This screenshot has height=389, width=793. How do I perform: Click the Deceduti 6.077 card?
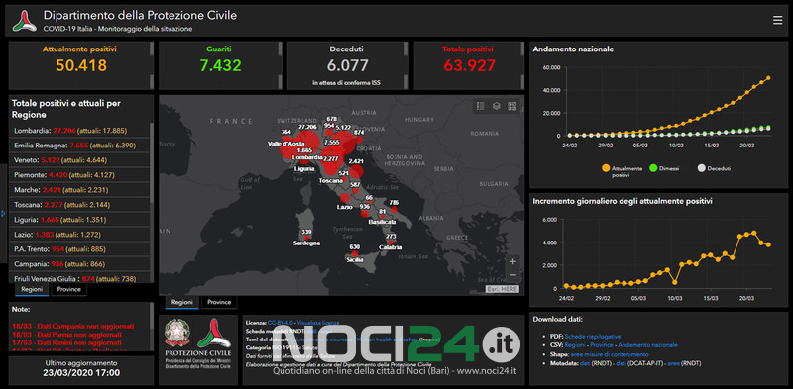[x=348, y=65]
